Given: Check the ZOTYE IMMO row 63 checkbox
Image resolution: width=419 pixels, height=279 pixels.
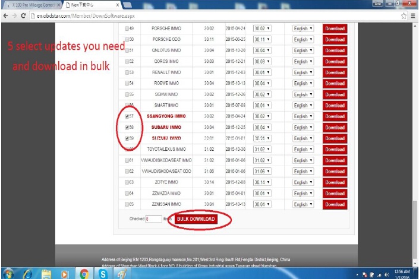Looking at the screenshot, I should point(127,182).
